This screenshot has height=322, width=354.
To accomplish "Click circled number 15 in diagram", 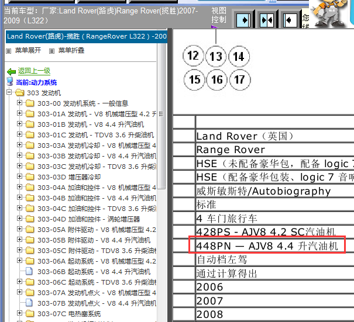I will pos(194,79).
